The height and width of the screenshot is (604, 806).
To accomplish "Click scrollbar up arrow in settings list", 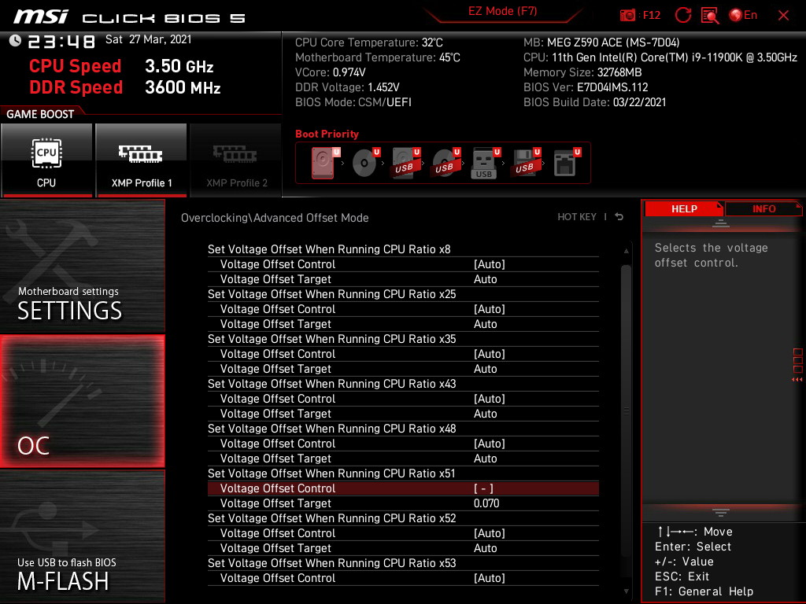I will (626, 251).
